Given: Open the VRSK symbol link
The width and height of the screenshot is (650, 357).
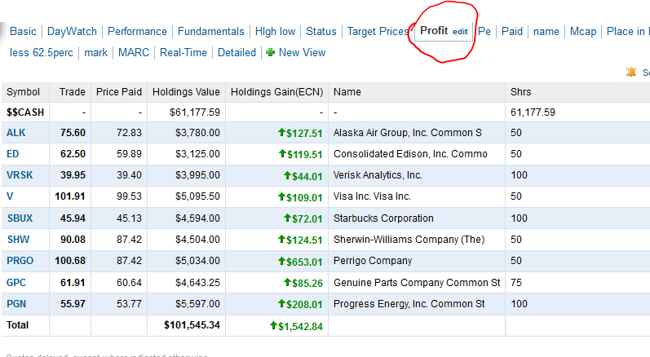Looking at the screenshot, I should pyautogui.click(x=20, y=175).
